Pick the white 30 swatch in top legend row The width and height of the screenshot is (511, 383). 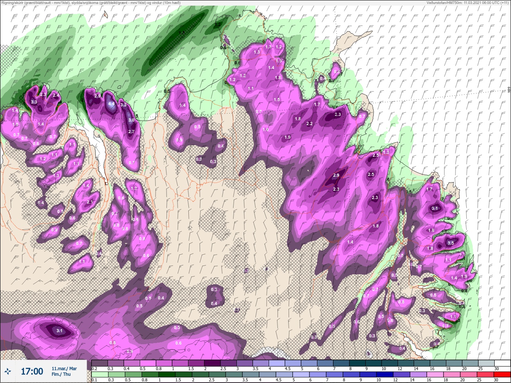(502, 363)
